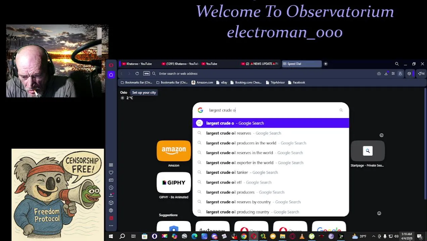
Task: Switch to the plain YouTube tab
Action: pos(220,64)
